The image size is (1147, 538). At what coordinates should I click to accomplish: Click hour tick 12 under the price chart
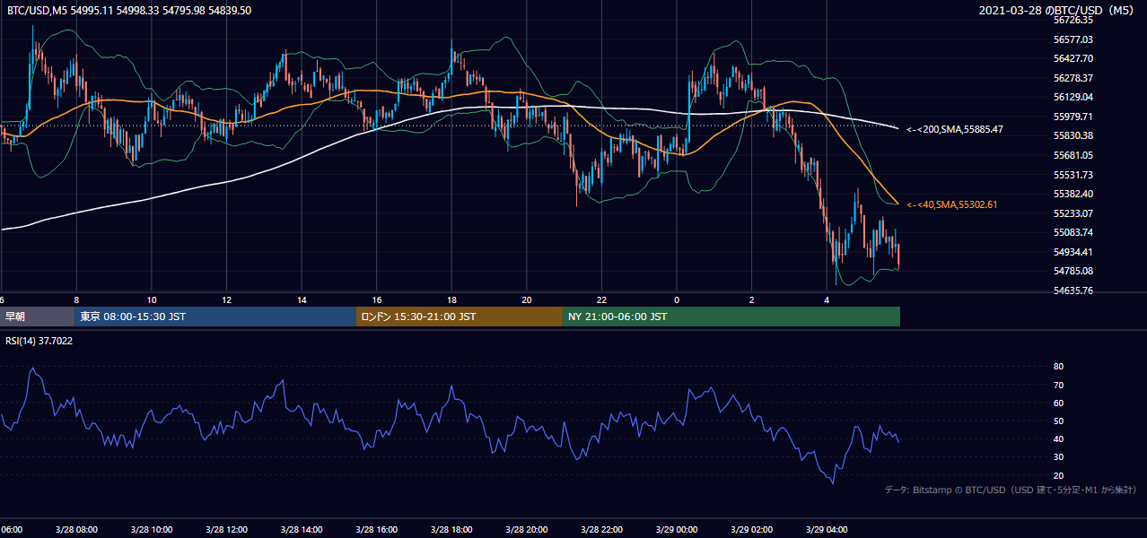226,299
